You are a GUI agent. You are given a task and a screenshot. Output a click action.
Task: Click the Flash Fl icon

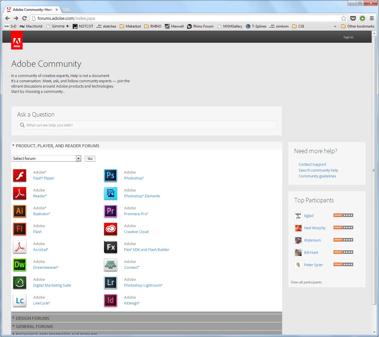(20, 229)
